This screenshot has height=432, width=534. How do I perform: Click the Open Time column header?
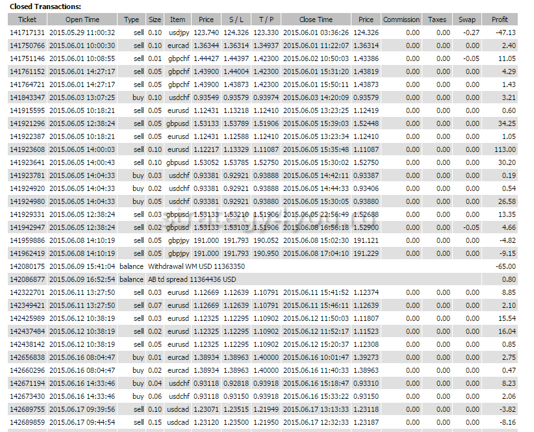pyautogui.click(x=83, y=19)
